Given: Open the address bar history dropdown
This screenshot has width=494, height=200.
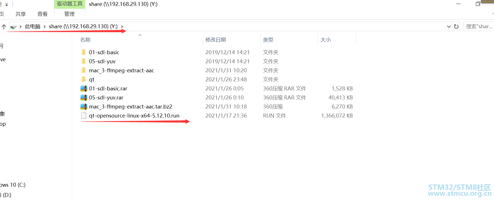Looking at the screenshot, I should (449, 27).
